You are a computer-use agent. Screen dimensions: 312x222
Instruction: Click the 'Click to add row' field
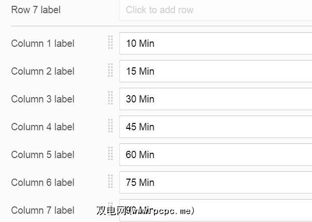tap(215, 10)
